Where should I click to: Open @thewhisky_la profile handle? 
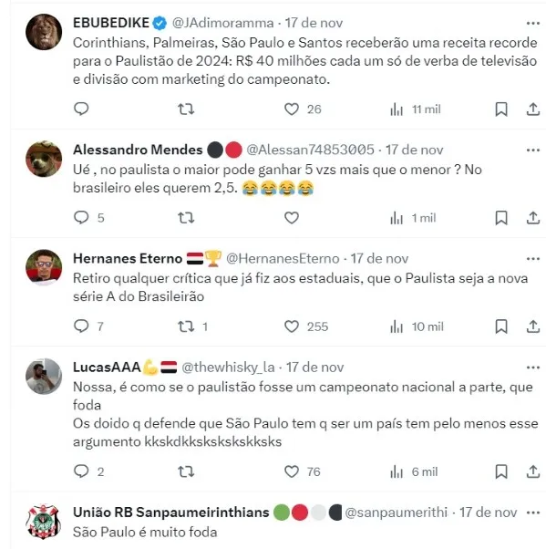pyautogui.click(x=228, y=368)
